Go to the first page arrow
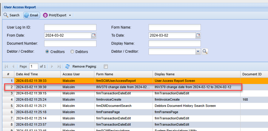Viewport: 268px width, 131px height. (x=6, y=66)
